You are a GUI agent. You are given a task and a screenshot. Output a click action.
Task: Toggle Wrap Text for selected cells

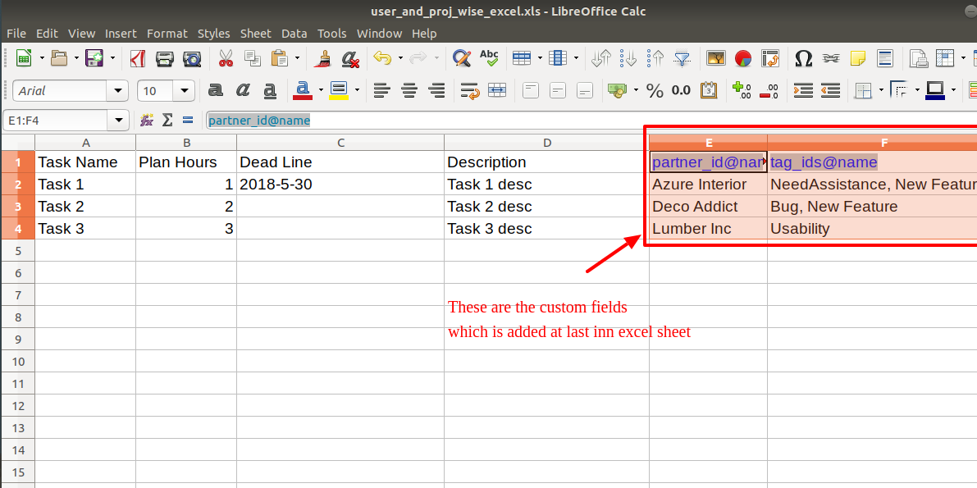tap(470, 90)
